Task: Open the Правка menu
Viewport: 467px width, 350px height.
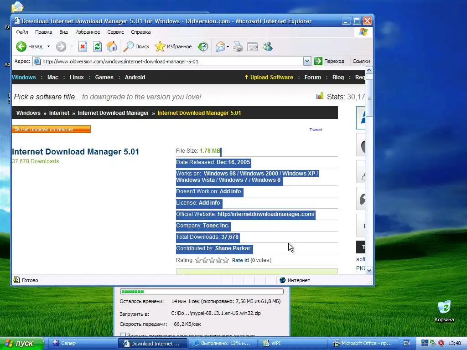Action: pyautogui.click(x=43, y=32)
